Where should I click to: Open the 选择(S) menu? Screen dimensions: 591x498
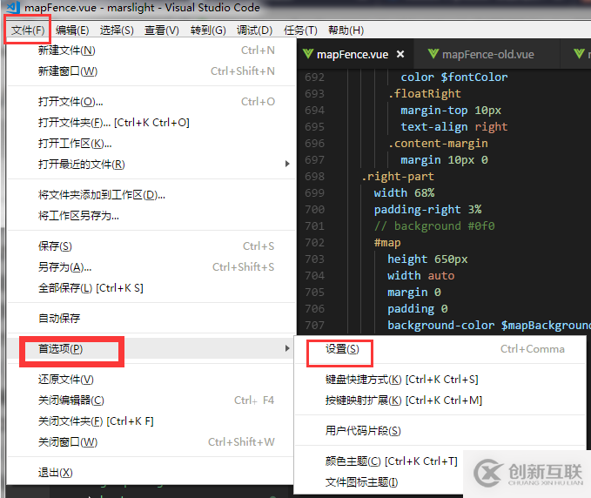117,30
